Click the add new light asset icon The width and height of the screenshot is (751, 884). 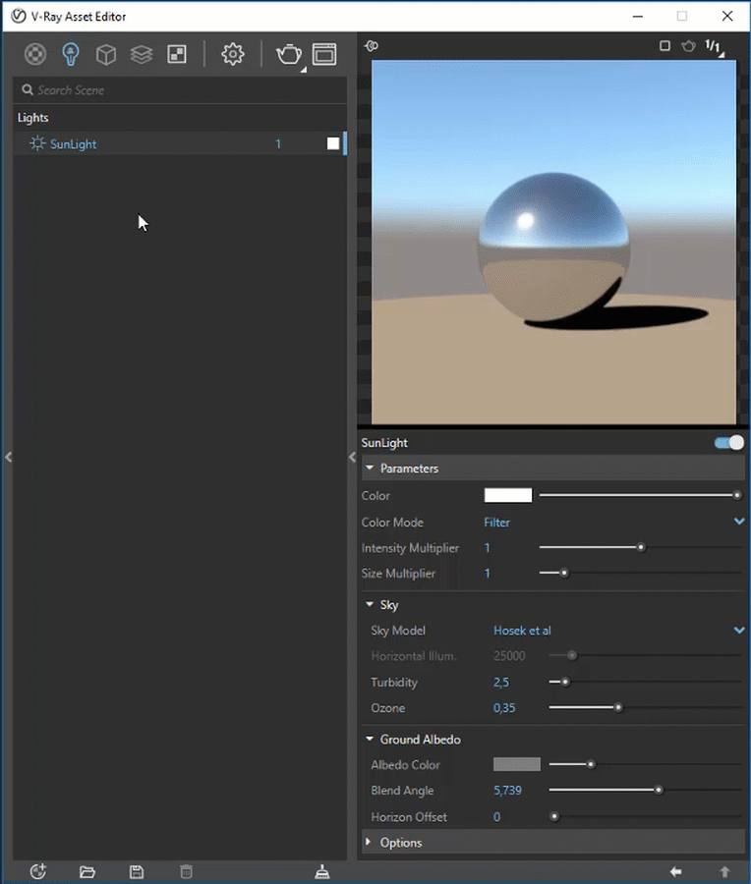click(x=37, y=871)
